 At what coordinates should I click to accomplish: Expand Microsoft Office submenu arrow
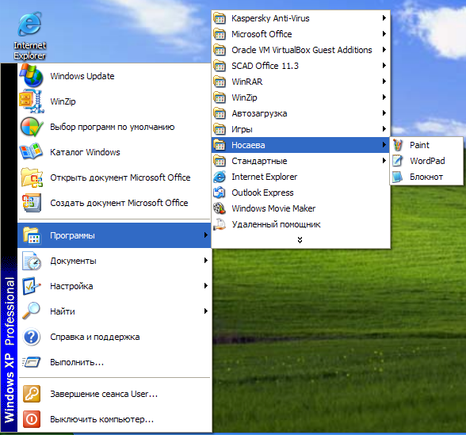tap(384, 34)
